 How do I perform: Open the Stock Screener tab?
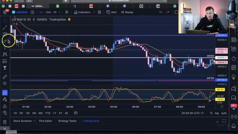pyautogui.click(x=22, y=121)
